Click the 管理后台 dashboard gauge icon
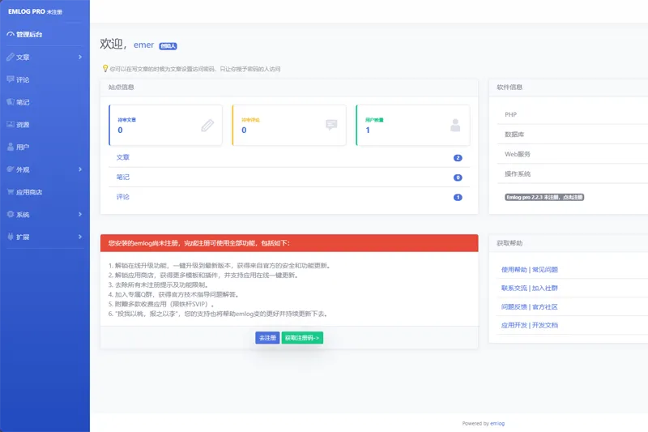 (10, 35)
